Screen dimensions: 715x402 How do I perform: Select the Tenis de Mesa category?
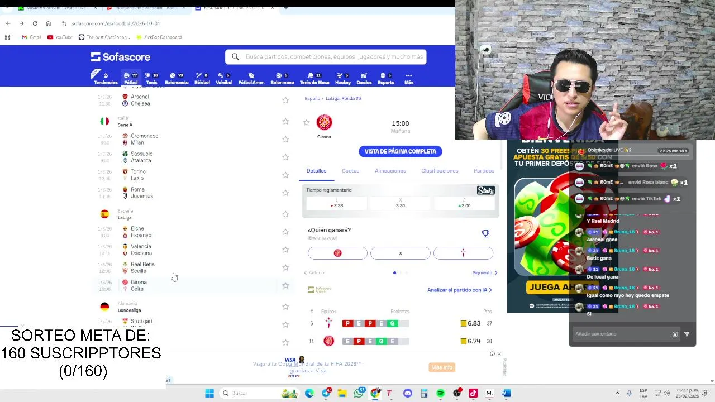point(314,79)
